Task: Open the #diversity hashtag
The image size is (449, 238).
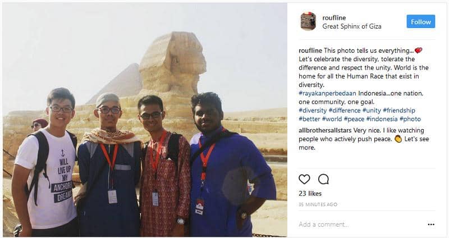Action: coord(313,111)
